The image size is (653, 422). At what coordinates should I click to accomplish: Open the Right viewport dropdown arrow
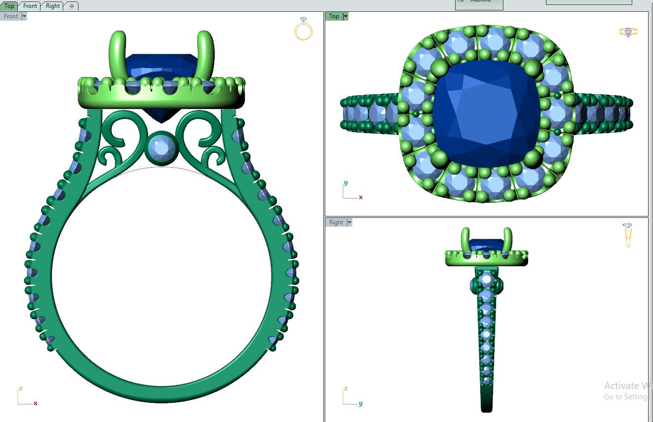click(x=349, y=222)
